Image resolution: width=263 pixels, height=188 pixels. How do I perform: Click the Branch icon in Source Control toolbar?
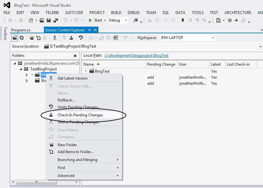pyautogui.click(x=125, y=38)
